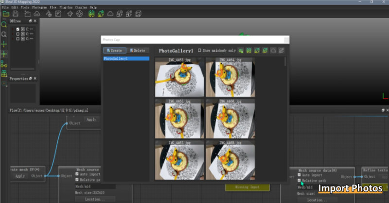Viewport: 389px width, 203px height.
Task: Click the second green refresh-photo icon in main toolbar
Action: (101, 14)
